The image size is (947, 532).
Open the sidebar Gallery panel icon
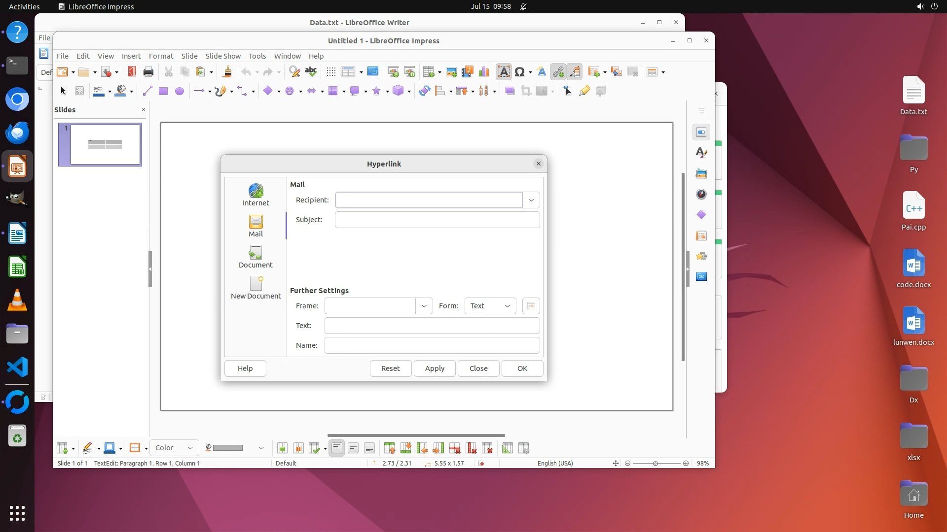point(701,173)
